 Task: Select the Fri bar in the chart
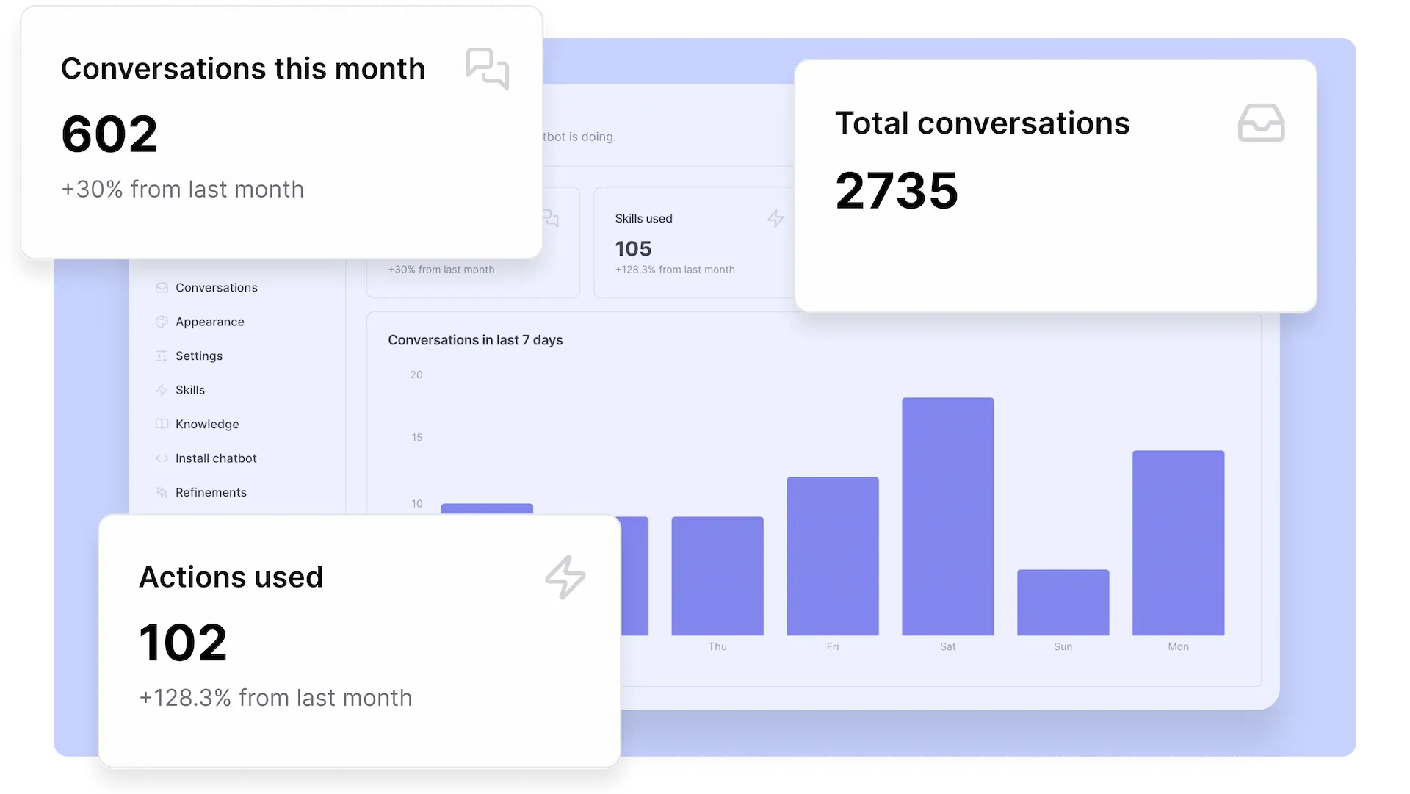click(x=833, y=556)
